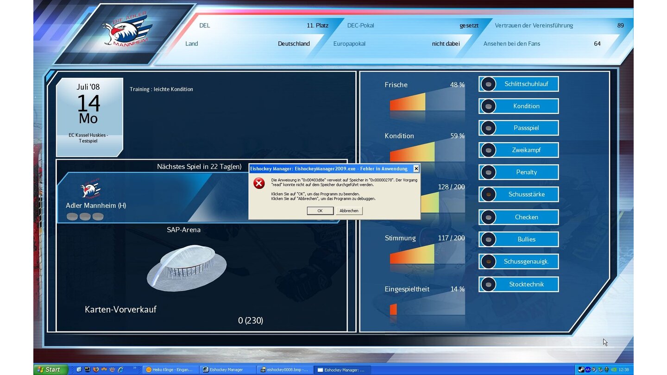The height and width of the screenshot is (375, 667).
Task: Open Firefox from quick launch
Action: 96,369
